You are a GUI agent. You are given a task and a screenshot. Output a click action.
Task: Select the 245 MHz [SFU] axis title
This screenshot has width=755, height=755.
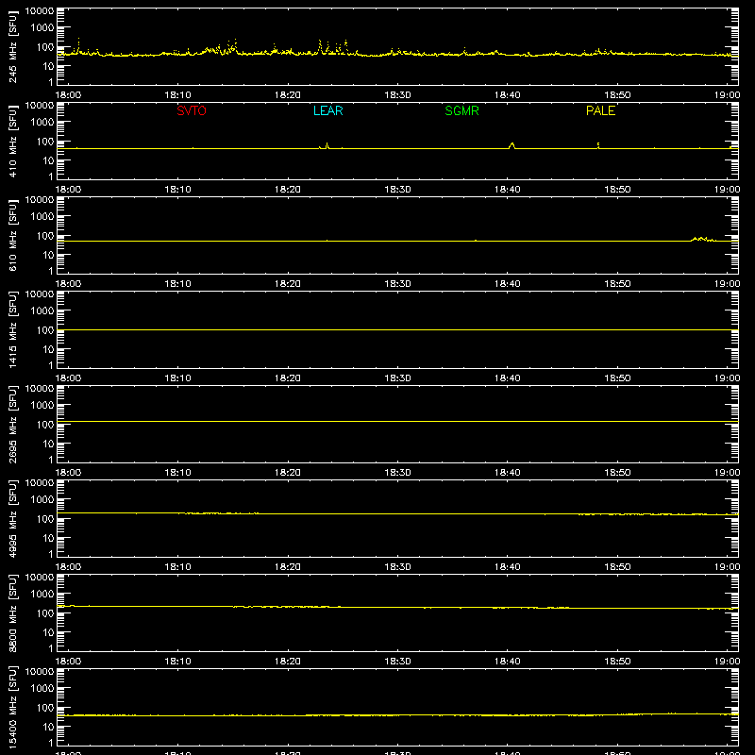[13, 46]
